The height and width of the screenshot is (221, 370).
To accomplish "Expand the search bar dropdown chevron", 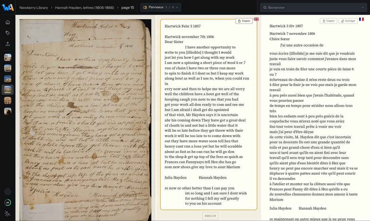I will [x=363, y=7].
